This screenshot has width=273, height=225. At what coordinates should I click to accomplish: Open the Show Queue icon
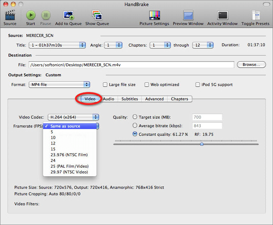click(97, 15)
